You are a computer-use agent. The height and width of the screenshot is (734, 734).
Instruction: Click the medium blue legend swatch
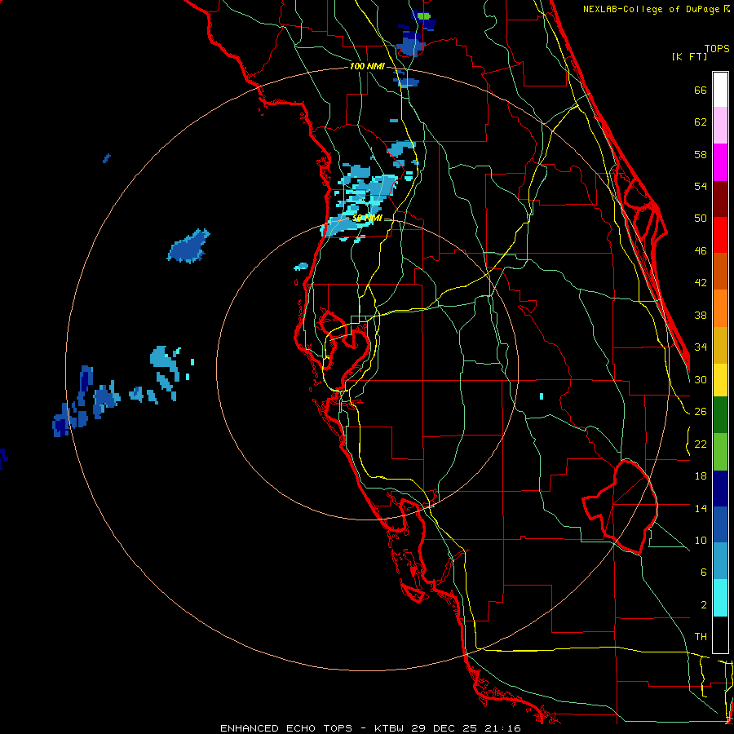720,524
